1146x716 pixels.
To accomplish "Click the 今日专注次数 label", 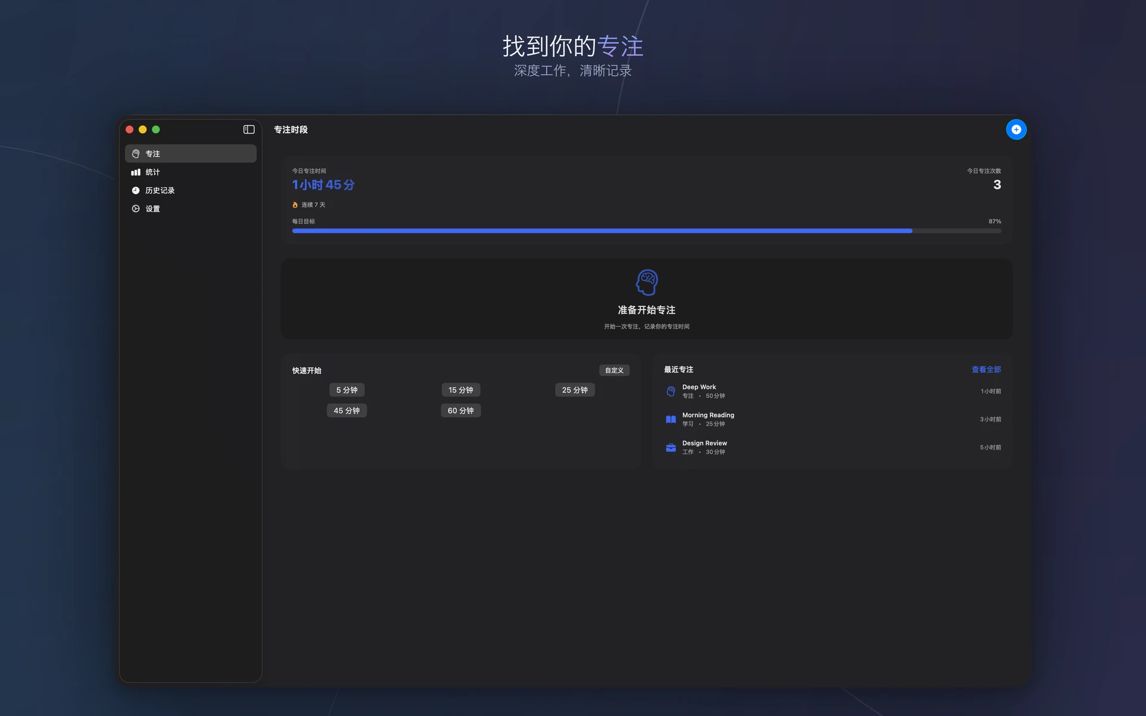I will [984, 171].
